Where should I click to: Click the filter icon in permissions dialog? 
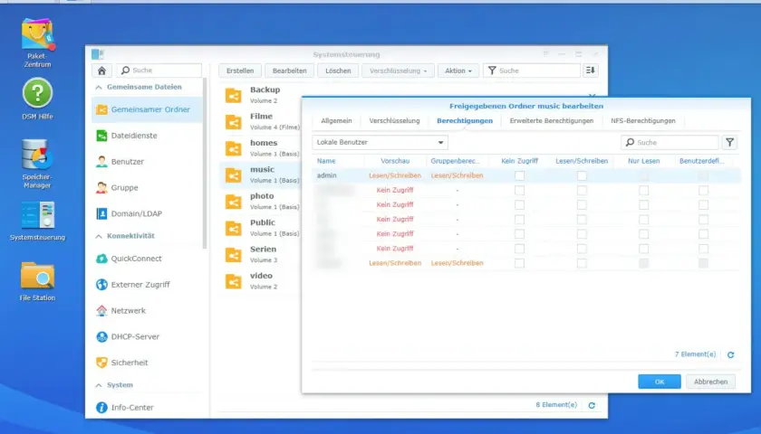click(729, 143)
